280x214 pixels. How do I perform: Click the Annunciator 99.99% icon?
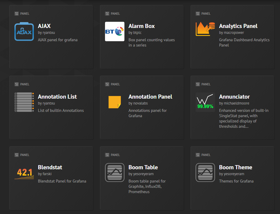[205, 102]
